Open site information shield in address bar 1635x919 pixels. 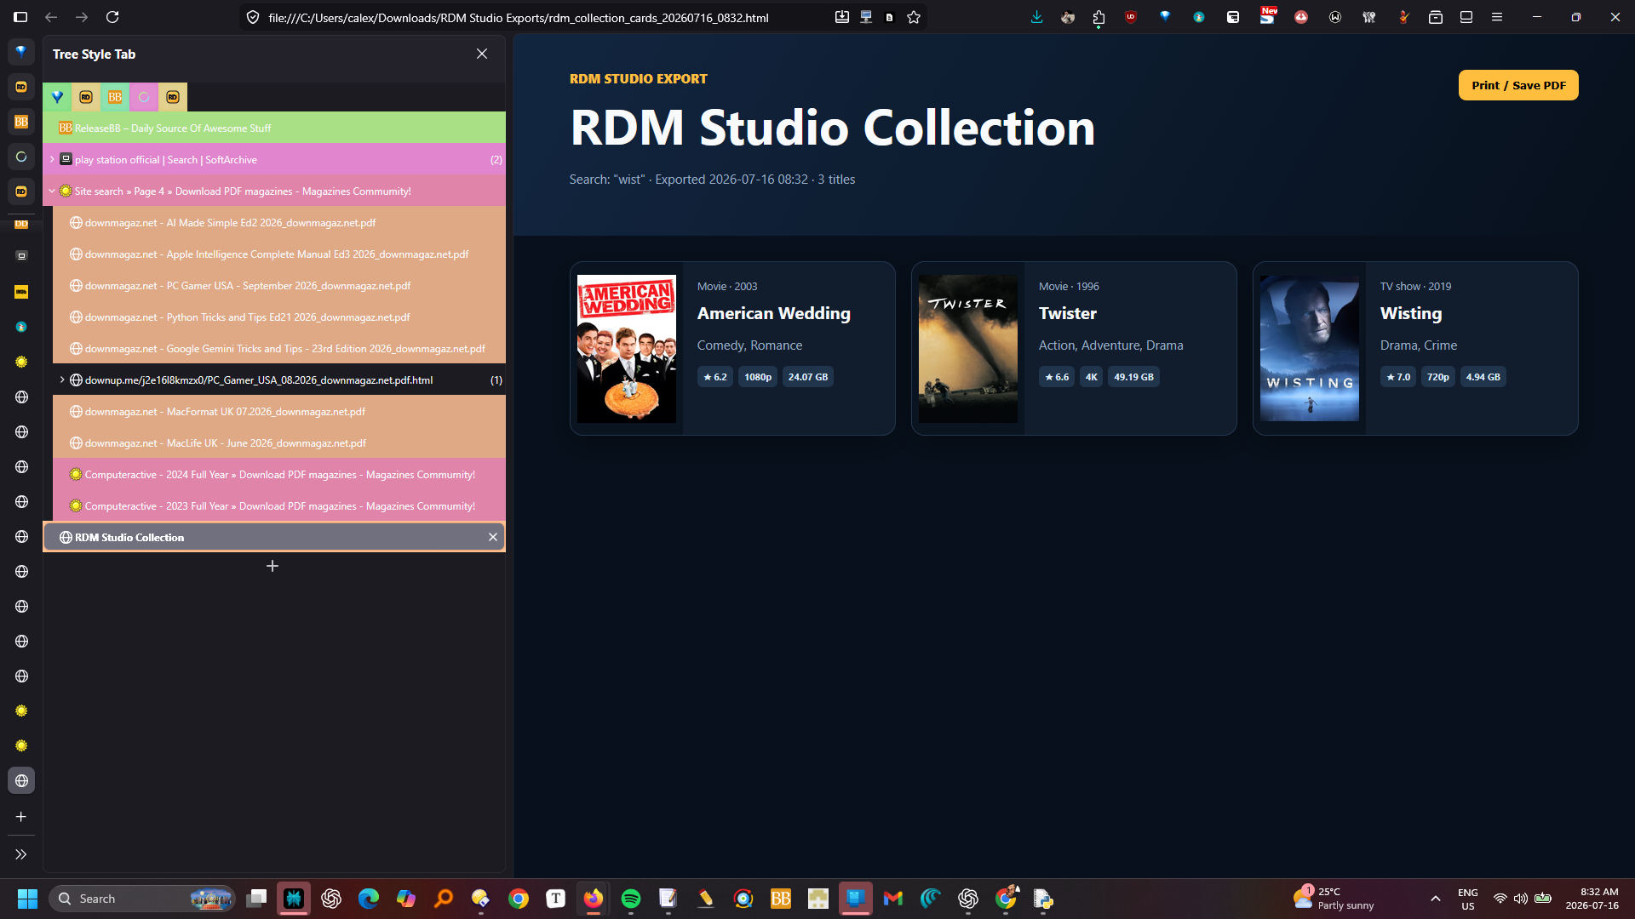point(253,17)
